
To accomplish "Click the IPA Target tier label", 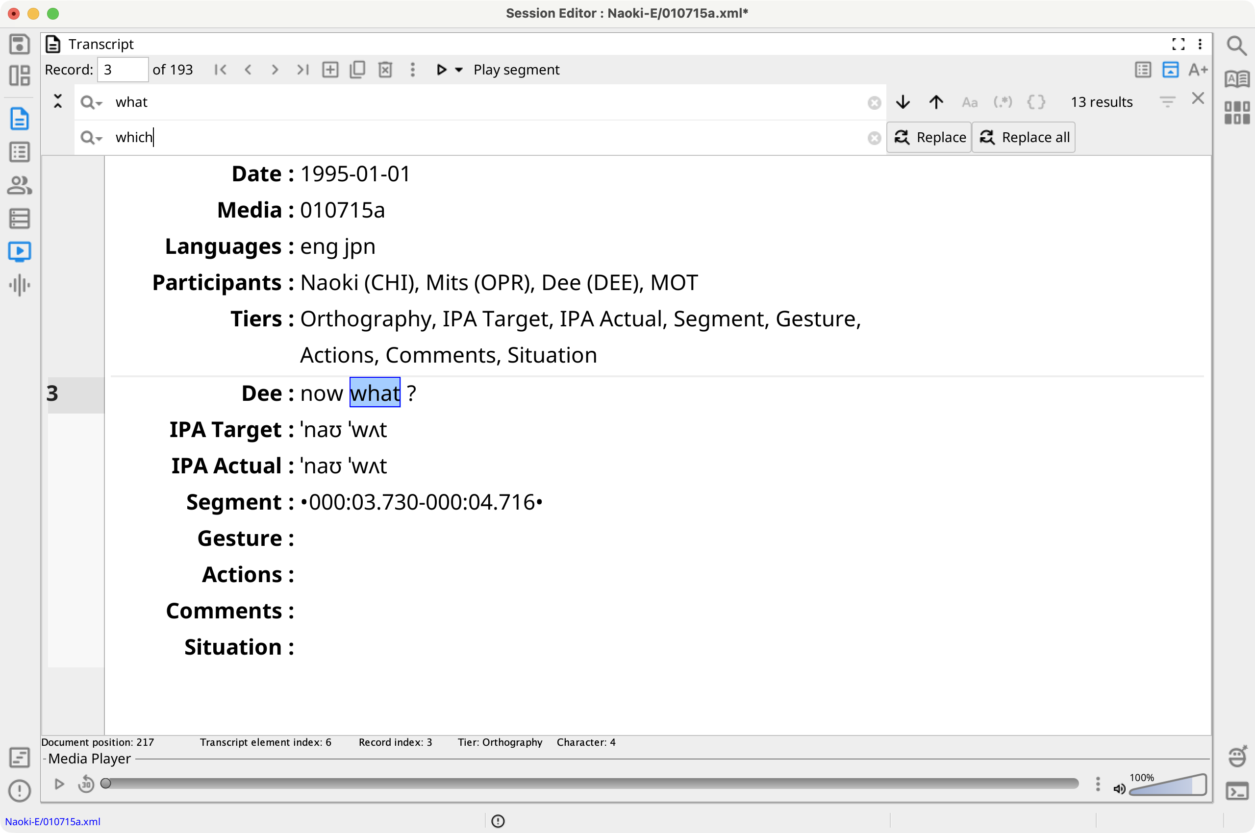I will pyautogui.click(x=226, y=430).
